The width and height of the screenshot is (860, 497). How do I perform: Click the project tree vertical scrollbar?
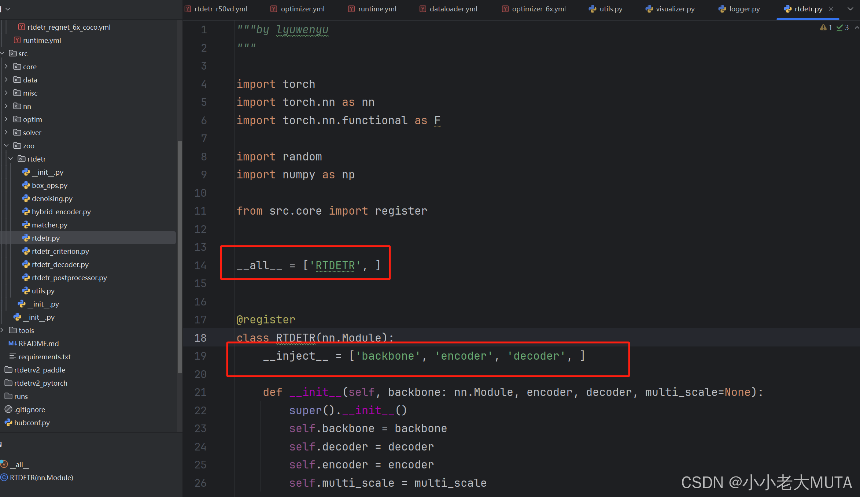point(180,256)
